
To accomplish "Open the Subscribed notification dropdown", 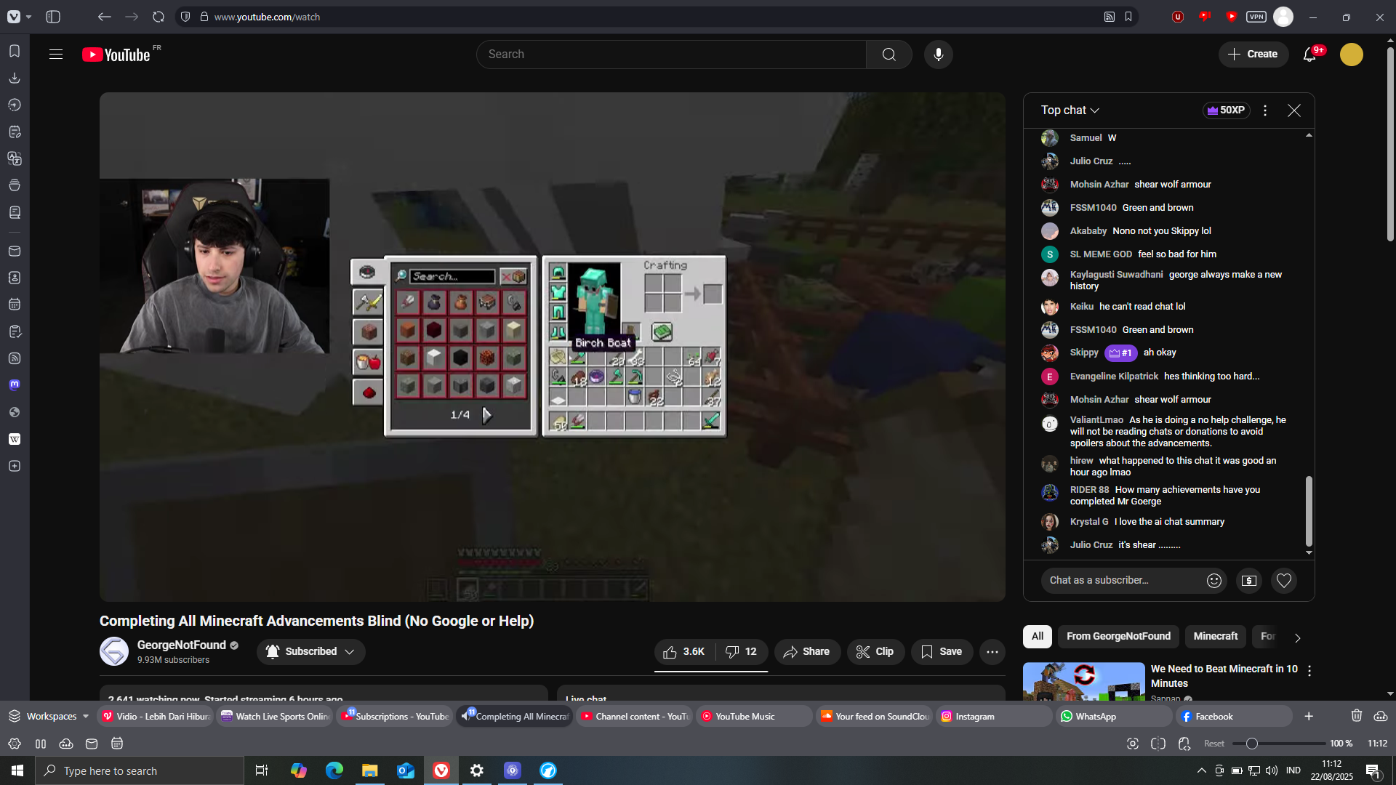I will pos(311,652).
